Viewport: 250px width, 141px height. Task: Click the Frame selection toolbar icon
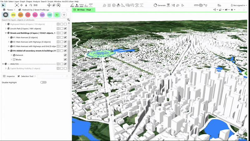(17, 5)
